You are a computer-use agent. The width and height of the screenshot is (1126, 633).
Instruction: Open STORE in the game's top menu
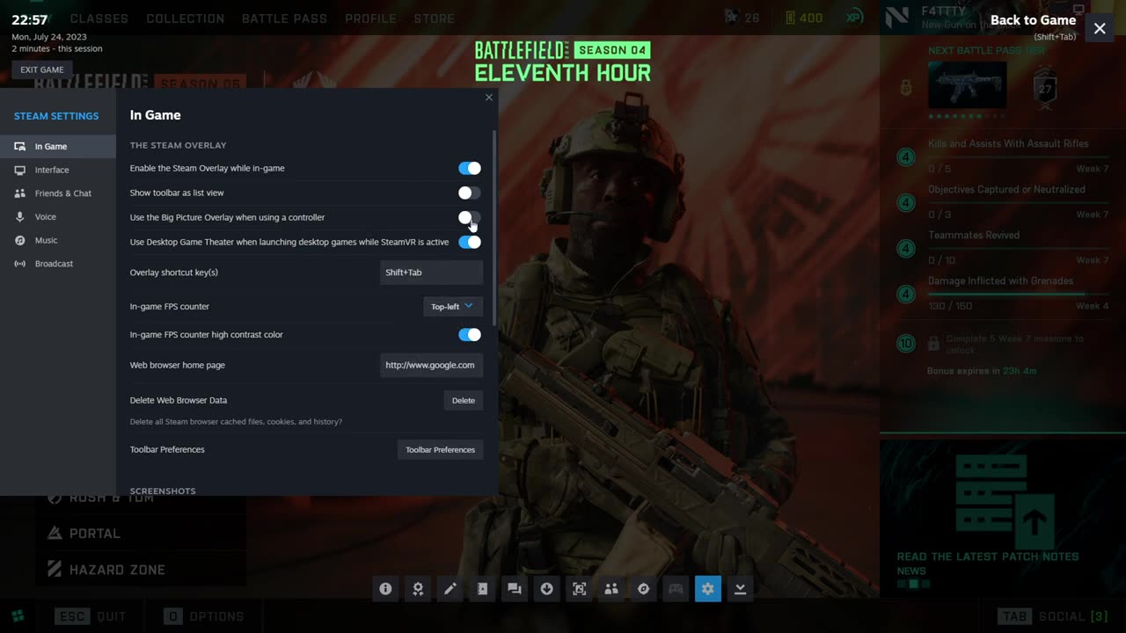point(435,18)
